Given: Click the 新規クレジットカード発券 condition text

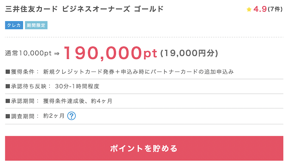Looking at the screenshot, I should pyautogui.click(x=79, y=72).
